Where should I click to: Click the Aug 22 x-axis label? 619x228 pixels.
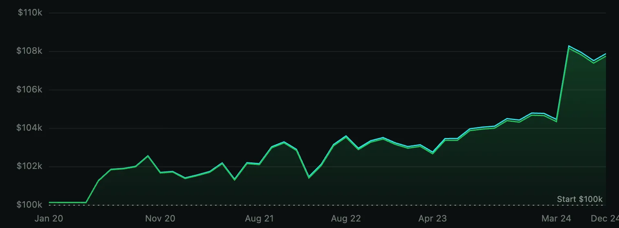point(346,218)
